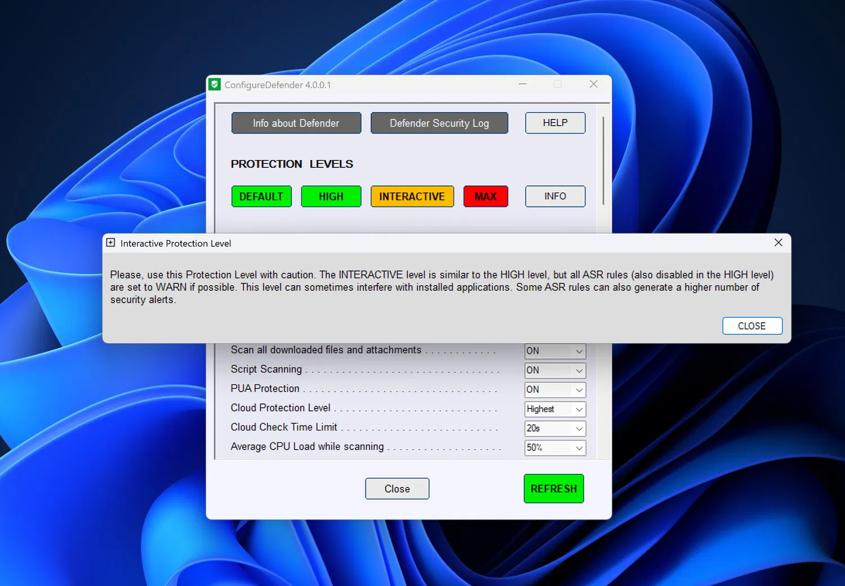This screenshot has height=586, width=845.
Task: Close the ConfigureDefender window
Action: (x=594, y=84)
